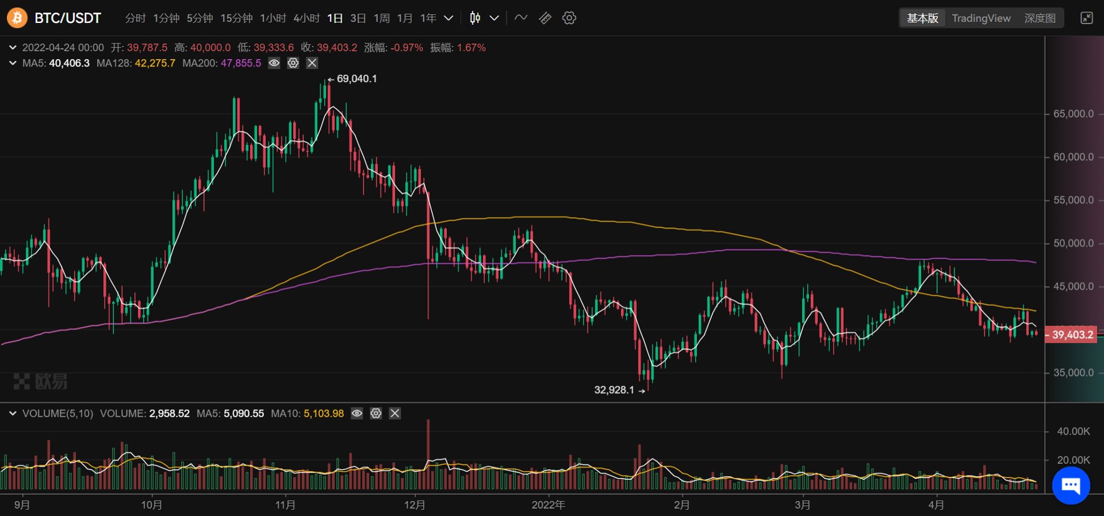Open chart settings gear in top toolbar

(x=569, y=18)
